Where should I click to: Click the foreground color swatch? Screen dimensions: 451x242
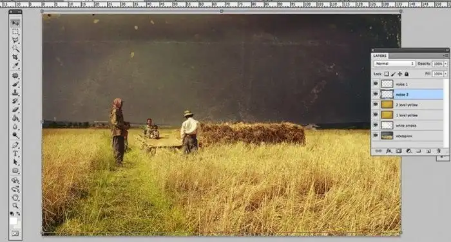[14, 221]
